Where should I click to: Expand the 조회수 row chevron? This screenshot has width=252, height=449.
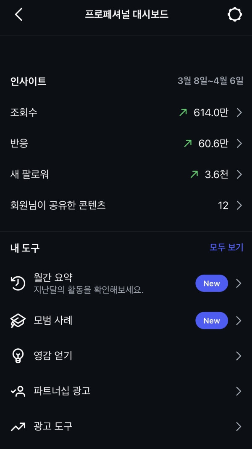click(239, 112)
